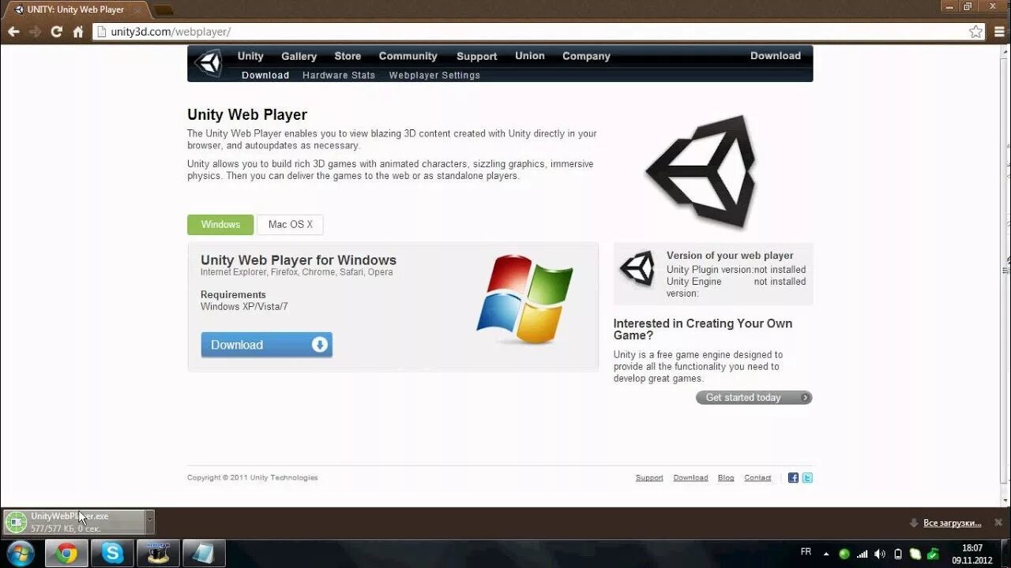This screenshot has height=568, width=1011.
Task: Click the Get started today button
Action: coord(754,398)
